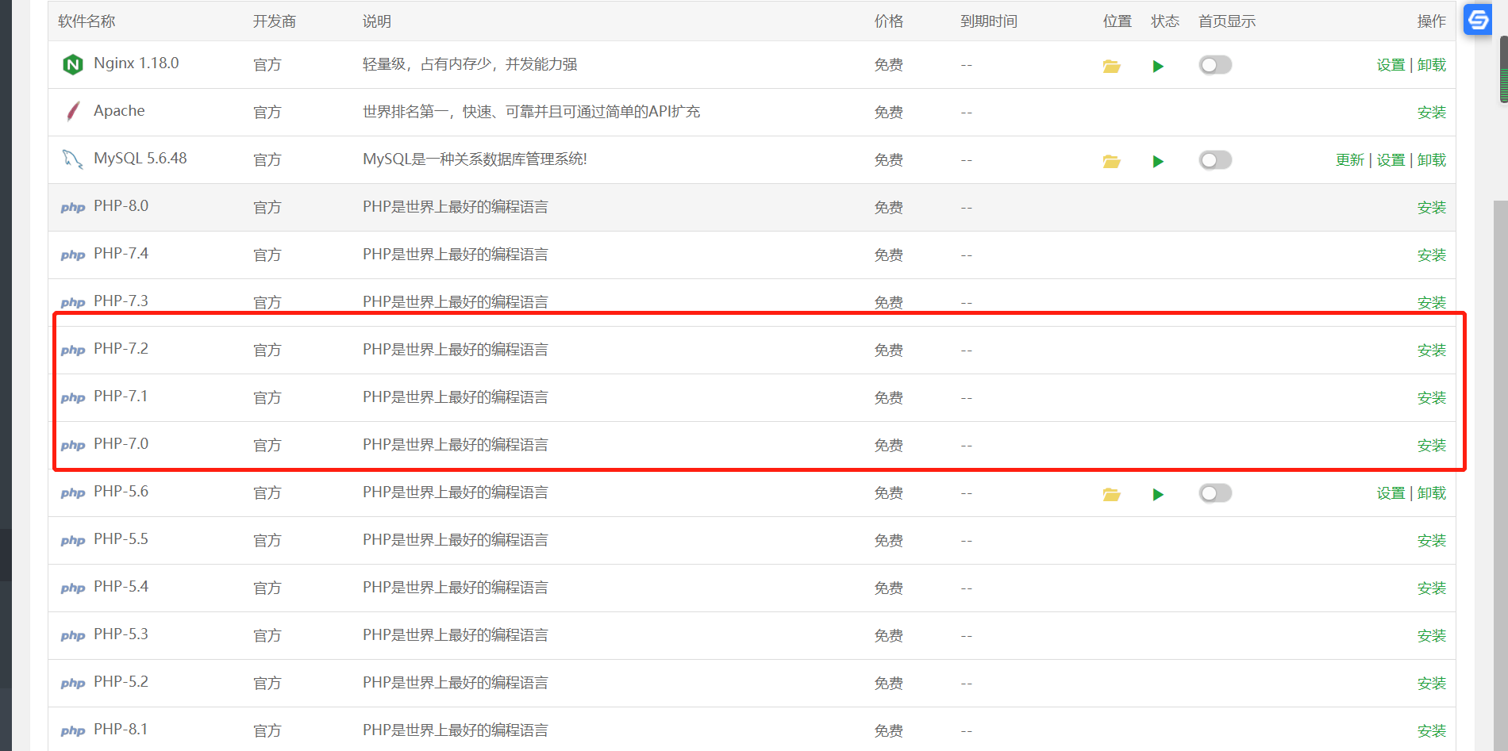Click the php logo beside PHP-5.3
The width and height of the screenshot is (1508, 751).
tap(73, 636)
